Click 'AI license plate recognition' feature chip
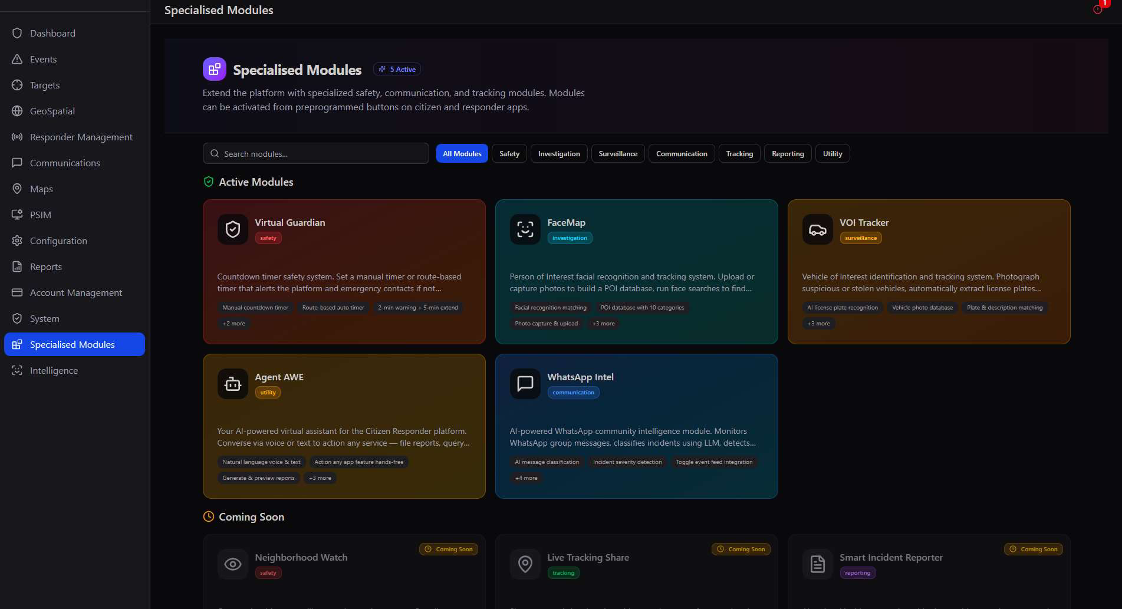Viewport: 1122px width, 609px height. click(843, 307)
